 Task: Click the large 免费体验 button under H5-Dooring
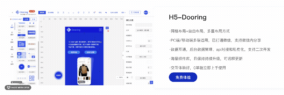(x=183, y=77)
